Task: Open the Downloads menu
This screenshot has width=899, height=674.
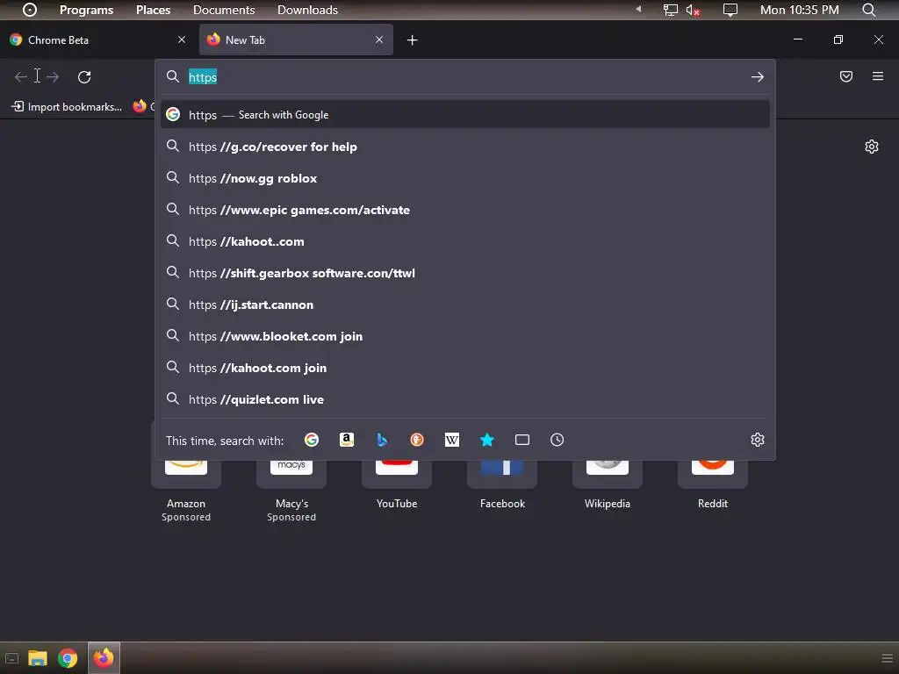Action: (307, 10)
